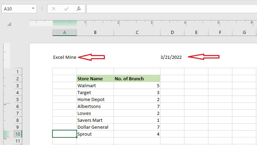Screen dimensions: 257x145
Task: Click Sprout's brunch count cell 4
Action: tap(137, 134)
